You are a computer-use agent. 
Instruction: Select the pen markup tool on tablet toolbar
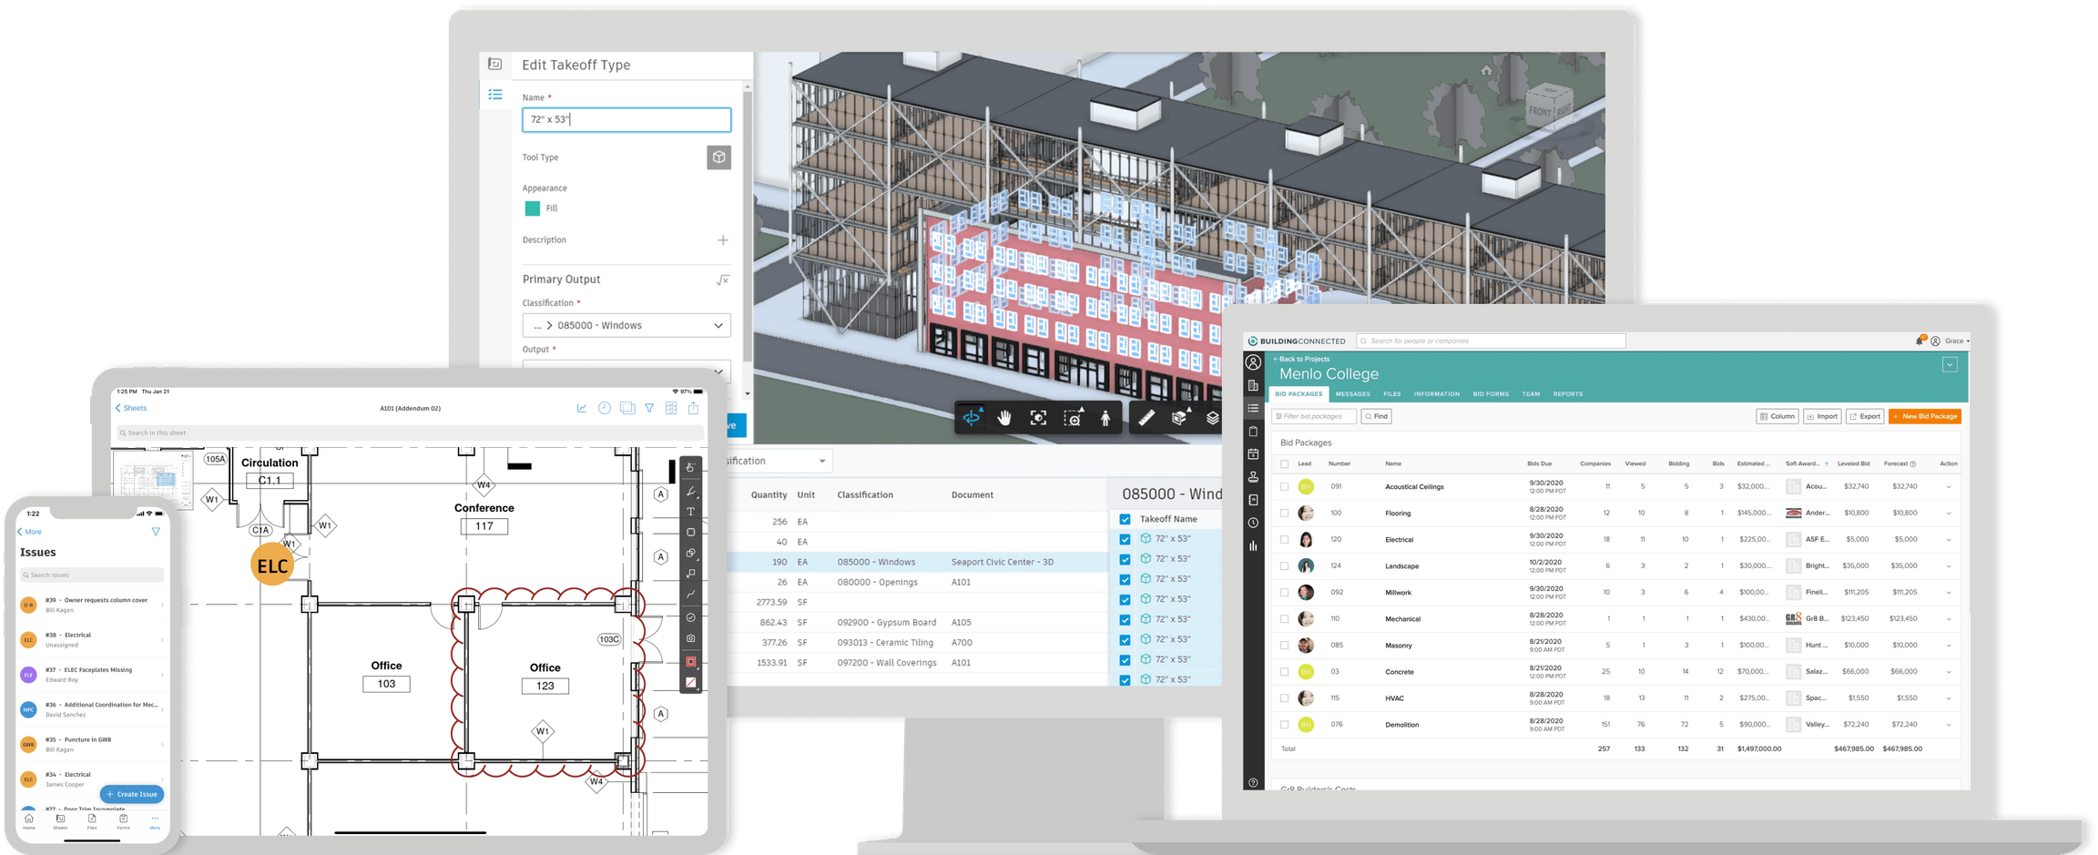coord(691,491)
